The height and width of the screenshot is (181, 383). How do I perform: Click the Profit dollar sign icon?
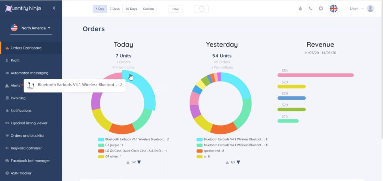coord(7,60)
